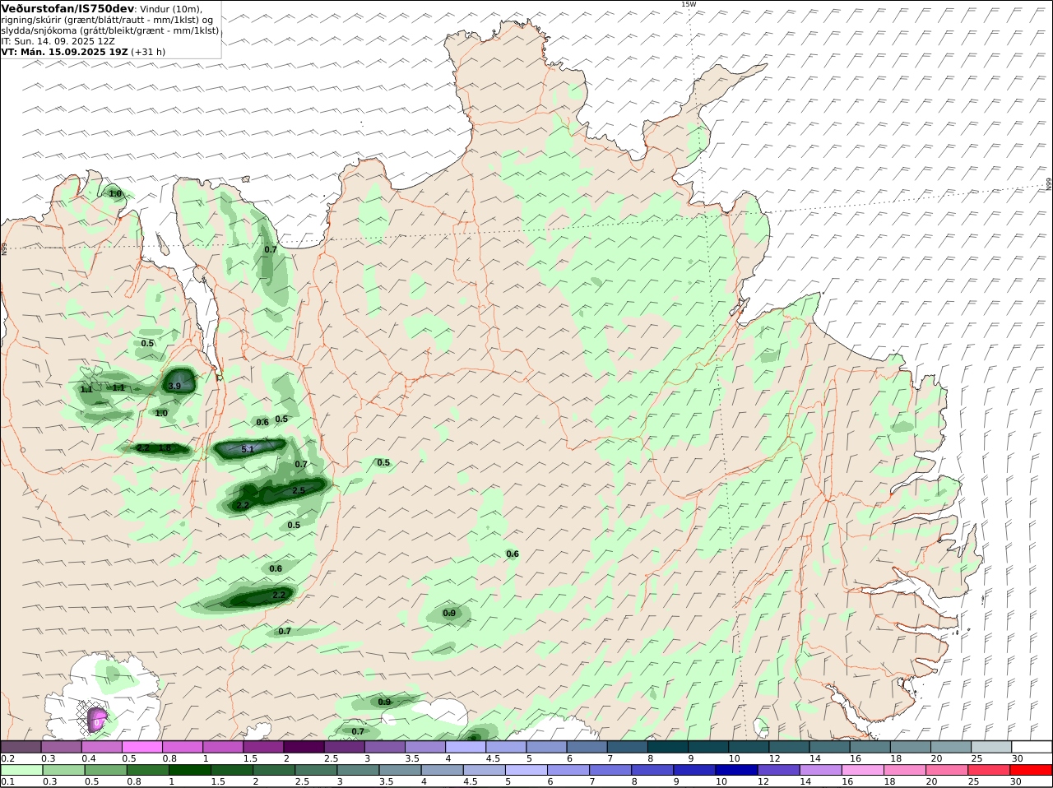This screenshot has width=1053, height=788.
Task: Click the 'IT: Sun. 14. 09. 2025 12Z' line
Action: click(58, 40)
